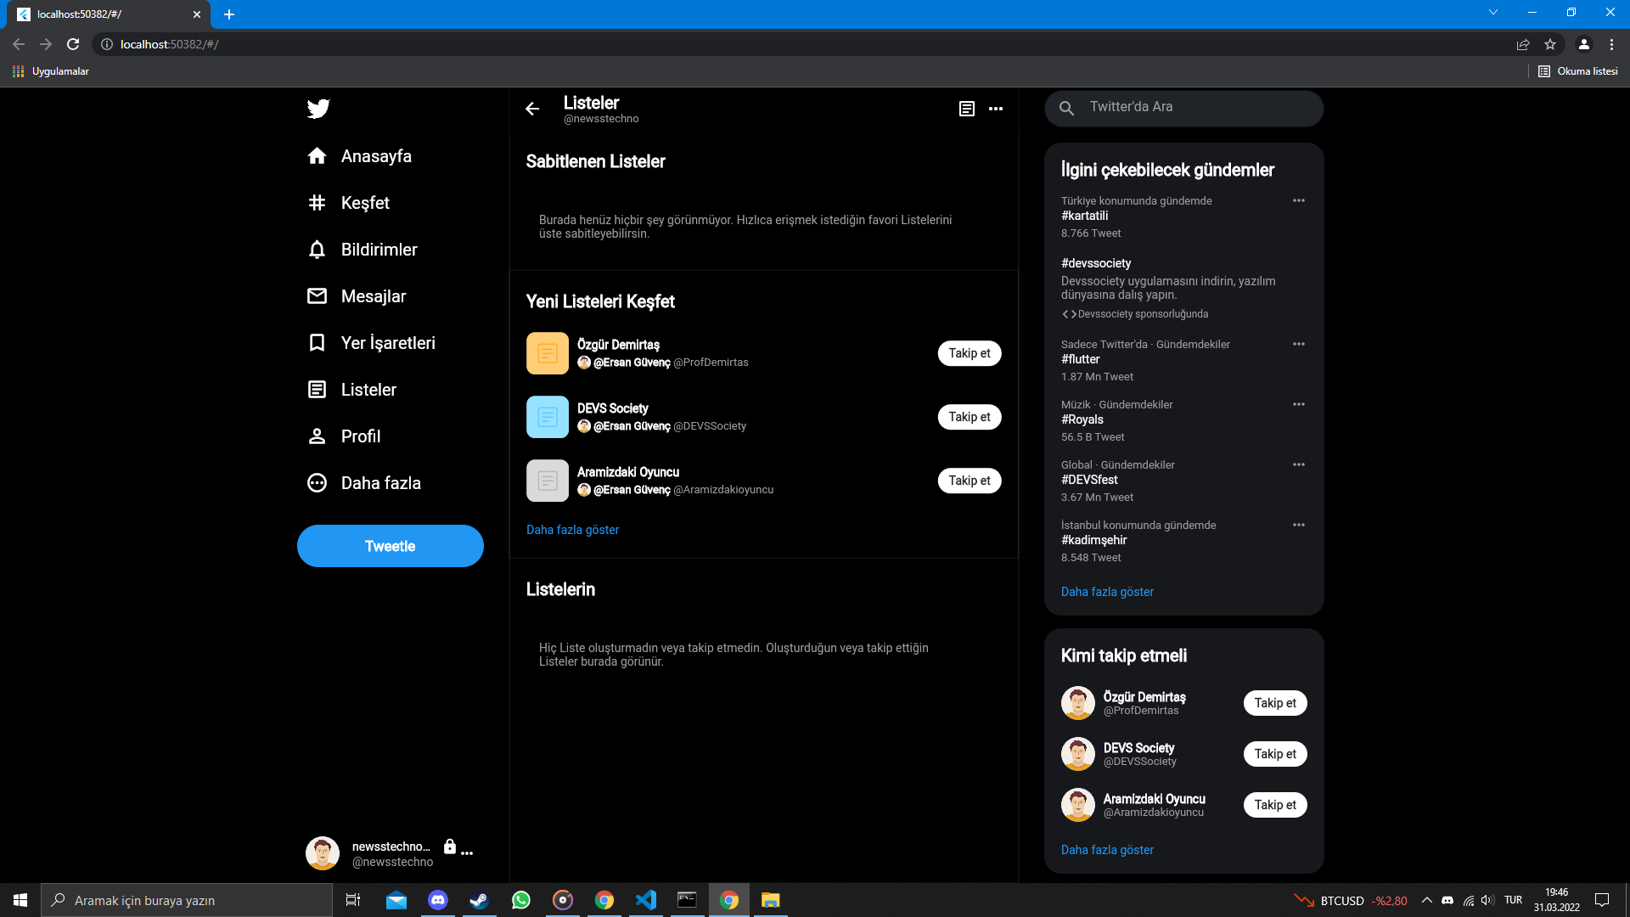Screen dimensions: 1630x917
Task: Open Okuma listesi reading list
Action: coord(1578,71)
